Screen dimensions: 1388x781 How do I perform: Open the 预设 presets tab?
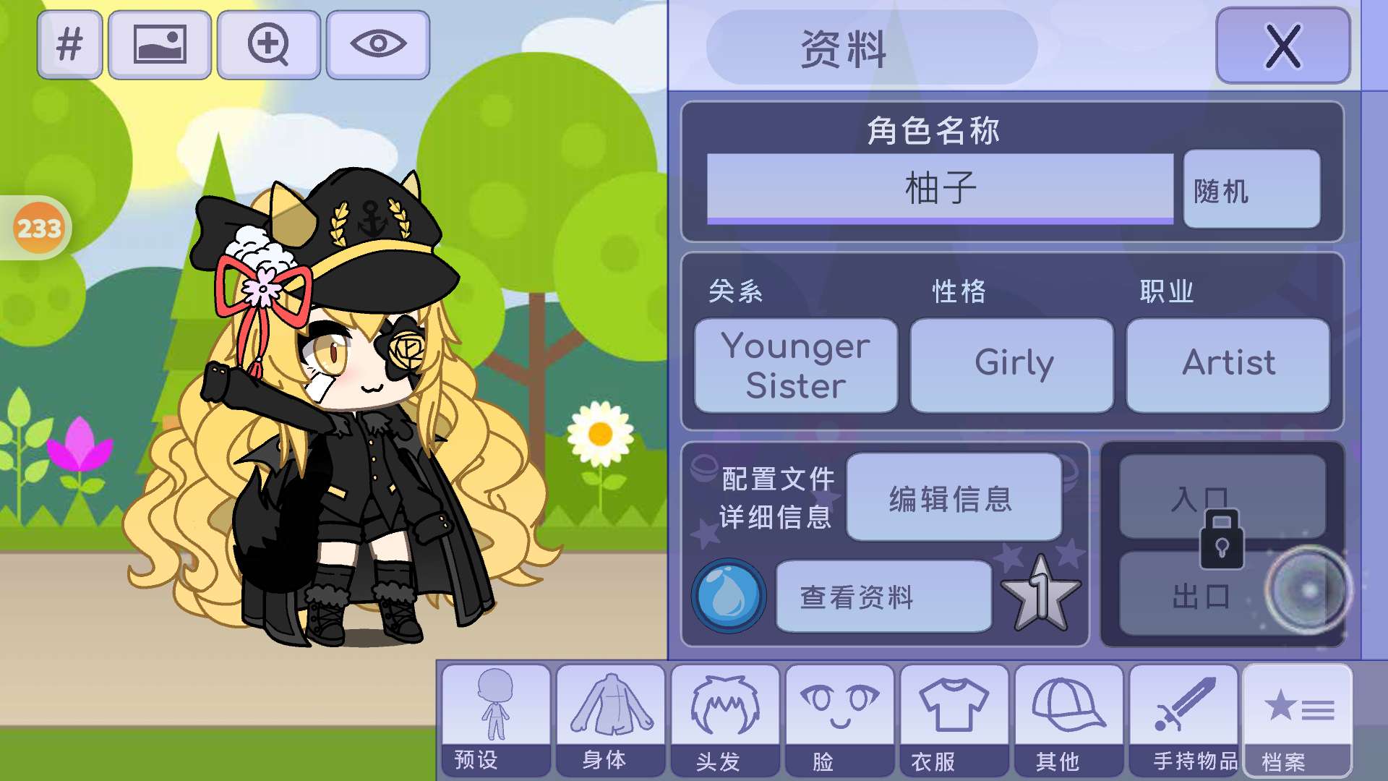coord(496,721)
